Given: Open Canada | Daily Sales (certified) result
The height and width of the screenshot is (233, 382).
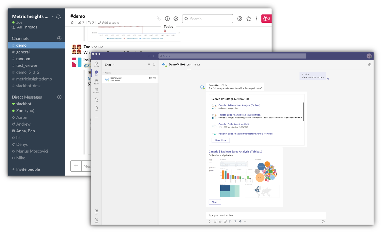Looking at the screenshot, I should (234, 124).
